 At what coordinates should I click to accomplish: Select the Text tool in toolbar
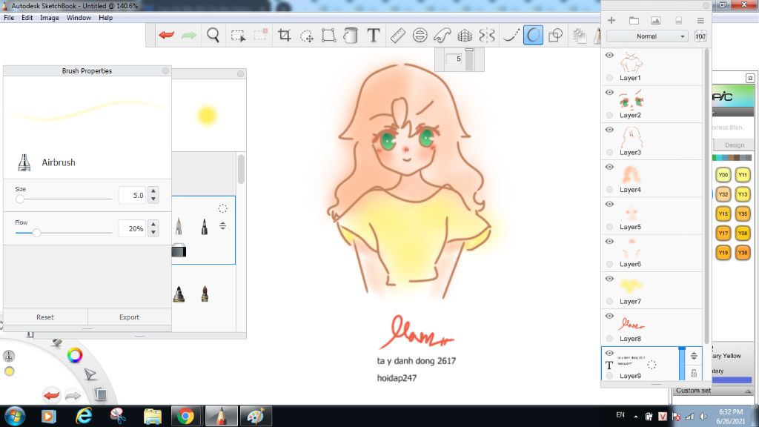pyautogui.click(x=374, y=35)
